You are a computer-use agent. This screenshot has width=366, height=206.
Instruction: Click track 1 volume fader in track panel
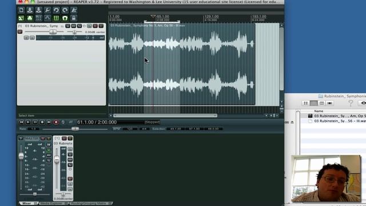[x=53, y=32]
